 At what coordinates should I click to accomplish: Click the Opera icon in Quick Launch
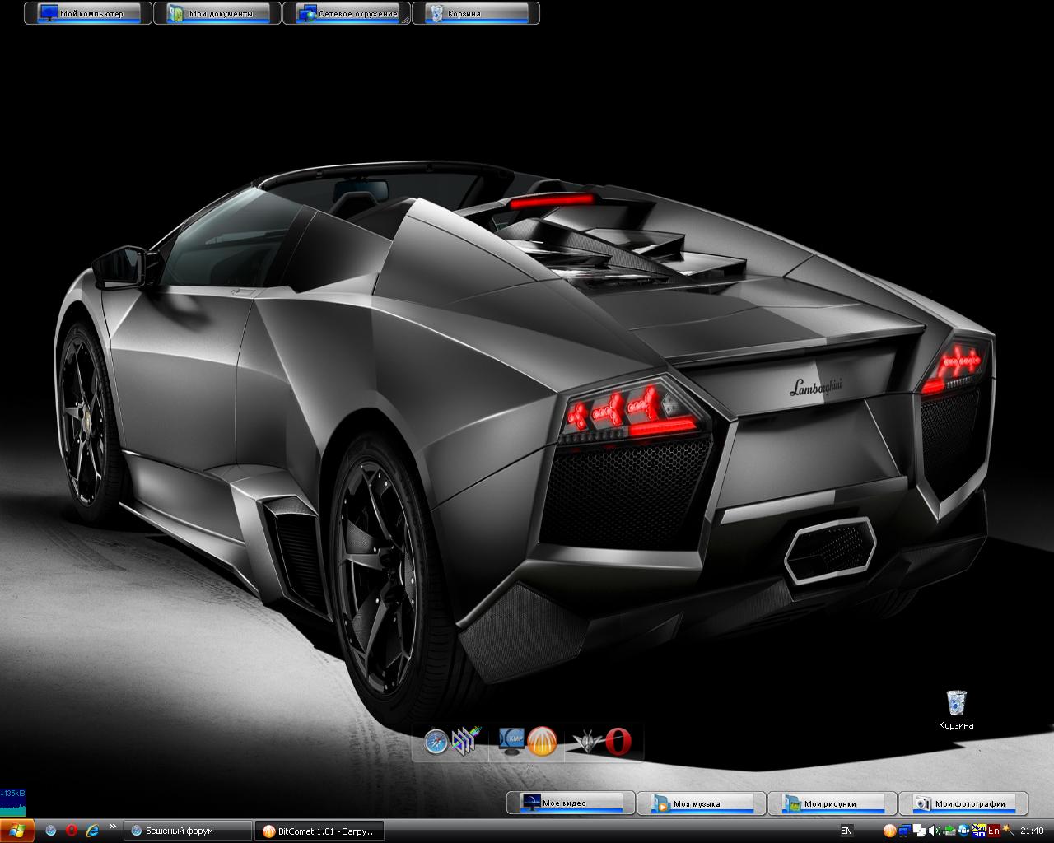pos(72,831)
